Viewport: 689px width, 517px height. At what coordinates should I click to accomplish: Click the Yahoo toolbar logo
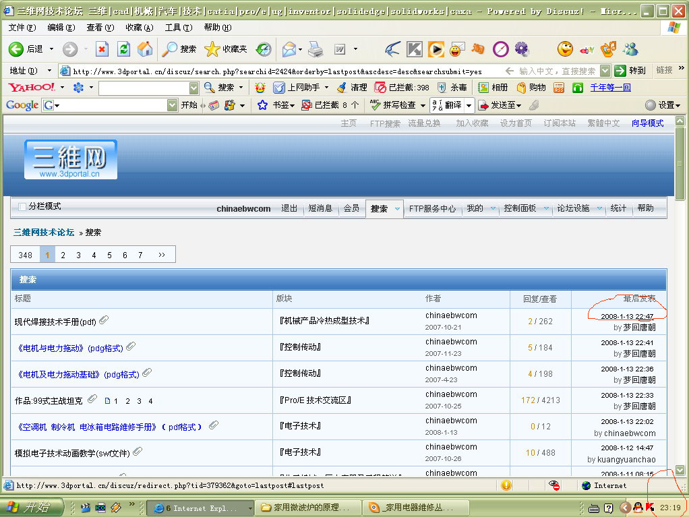click(32, 88)
